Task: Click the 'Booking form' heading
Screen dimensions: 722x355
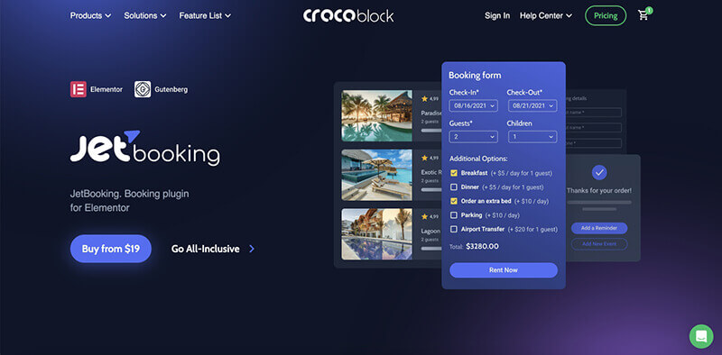Action: point(475,76)
